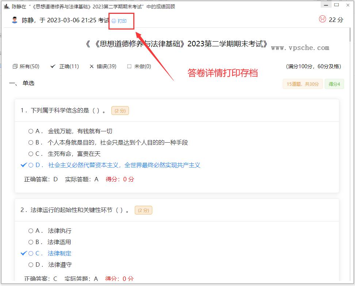This screenshot has height=286, width=355.
Task: Click the (2分) score tag on question 1
Action: [x=120, y=111]
